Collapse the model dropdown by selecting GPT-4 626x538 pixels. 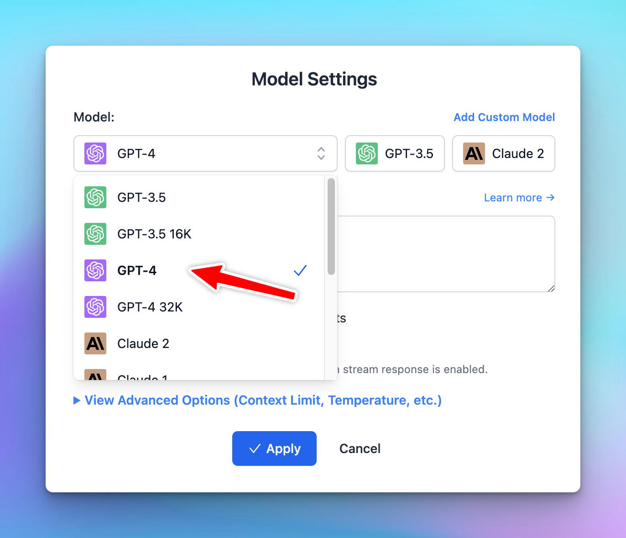point(136,270)
